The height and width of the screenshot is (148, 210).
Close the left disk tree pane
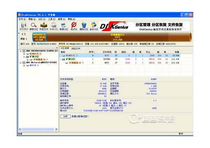(57, 48)
